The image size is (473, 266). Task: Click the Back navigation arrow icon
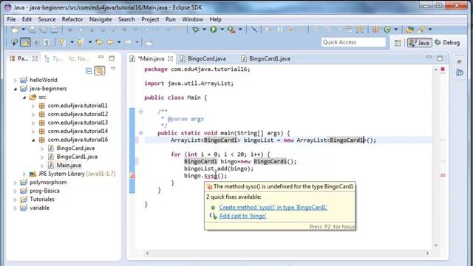pos(111,43)
